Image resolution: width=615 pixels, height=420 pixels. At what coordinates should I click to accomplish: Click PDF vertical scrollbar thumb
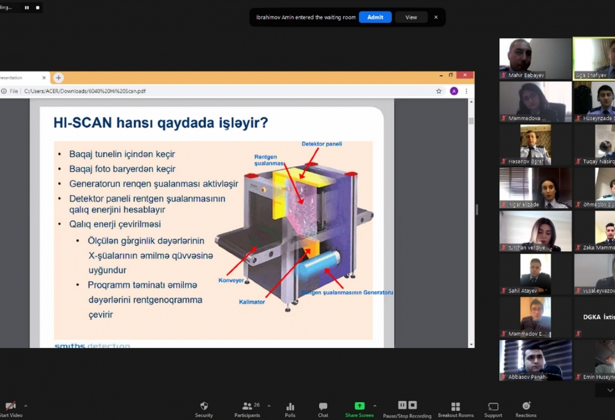471,121
